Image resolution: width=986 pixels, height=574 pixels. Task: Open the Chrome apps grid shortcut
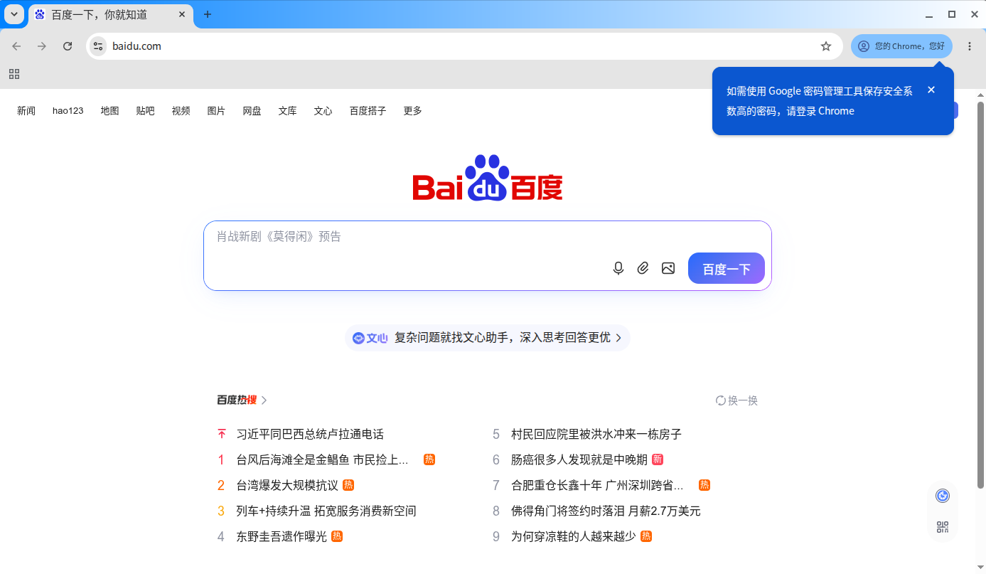click(x=14, y=74)
